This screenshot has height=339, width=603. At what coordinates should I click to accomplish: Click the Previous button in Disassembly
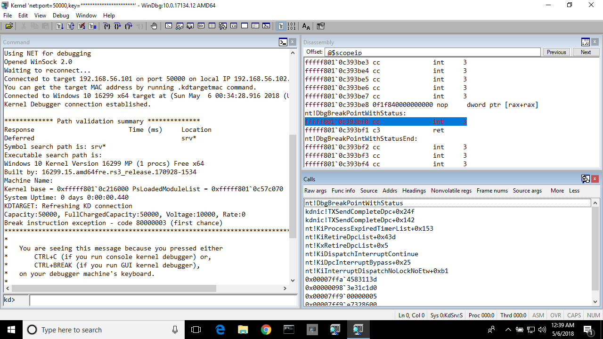[556, 52]
